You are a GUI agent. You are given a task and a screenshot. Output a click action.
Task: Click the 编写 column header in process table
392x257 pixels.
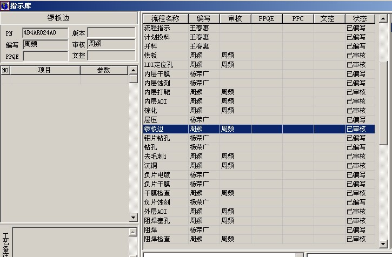click(x=204, y=19)
